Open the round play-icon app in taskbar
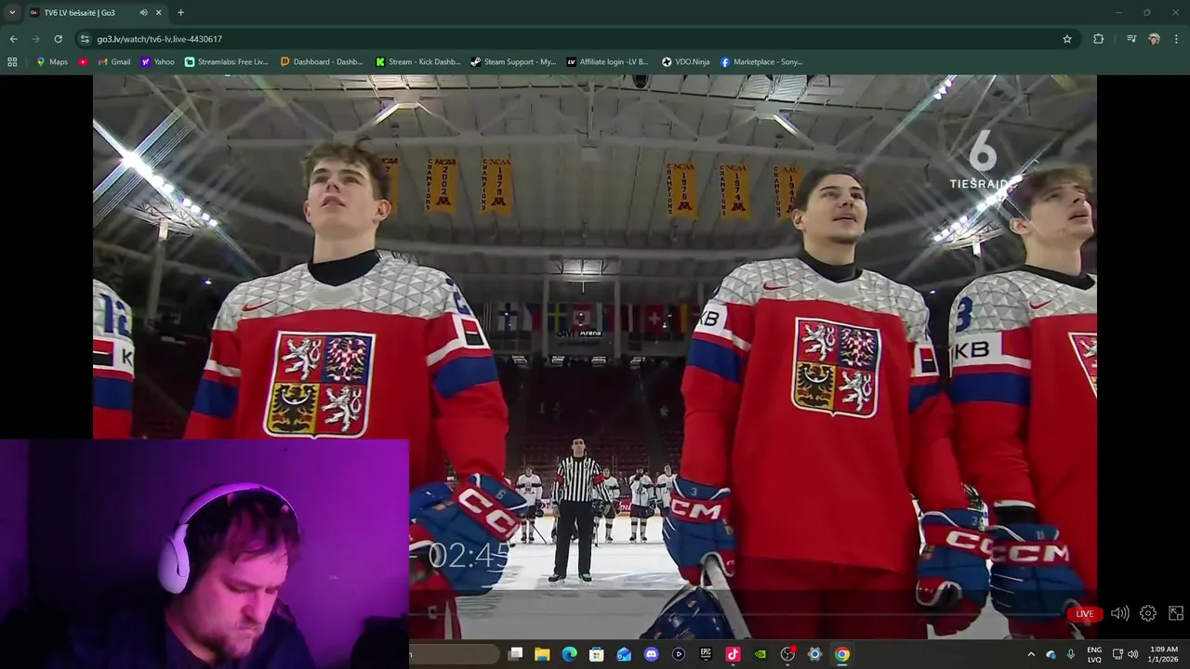The width and height of the screenshot is (1190, 669). click(x=679, y=654)
